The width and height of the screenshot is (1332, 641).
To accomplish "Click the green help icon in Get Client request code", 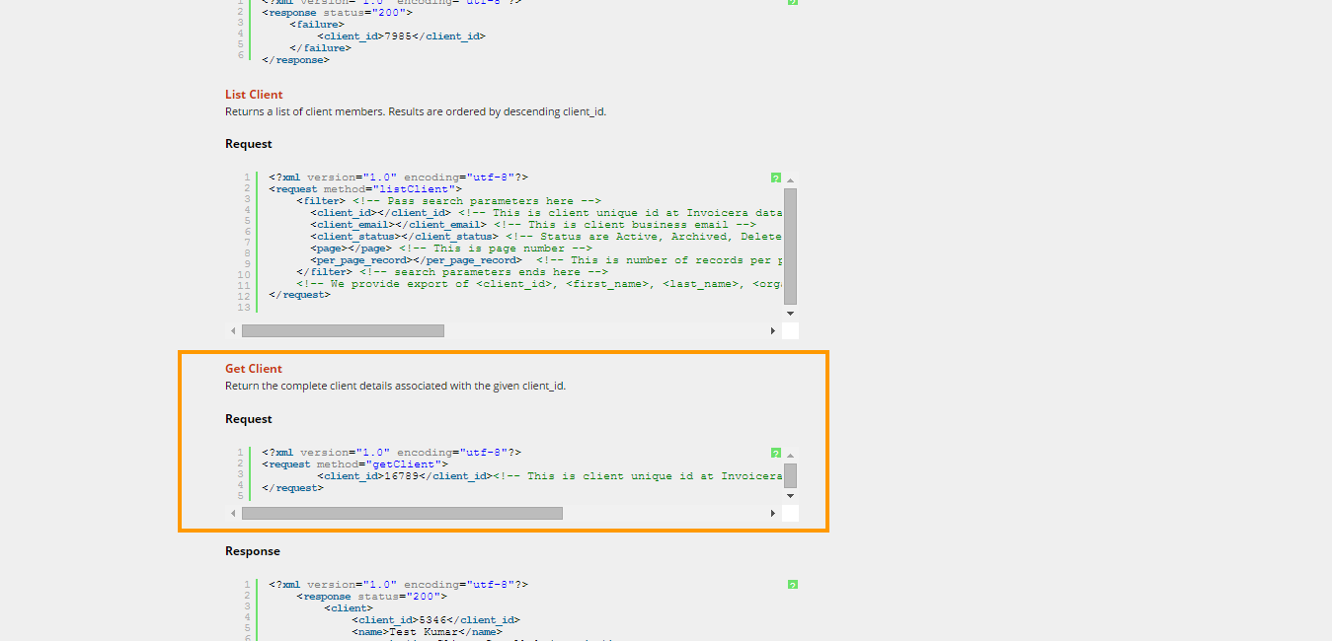I will [776, 453].
